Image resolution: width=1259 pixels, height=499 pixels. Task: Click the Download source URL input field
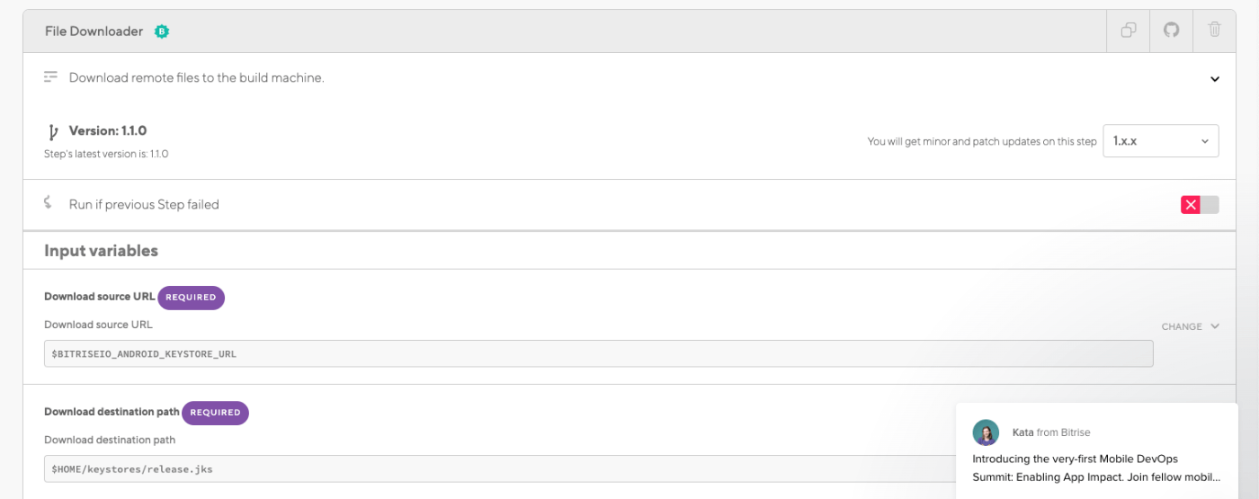599,353
